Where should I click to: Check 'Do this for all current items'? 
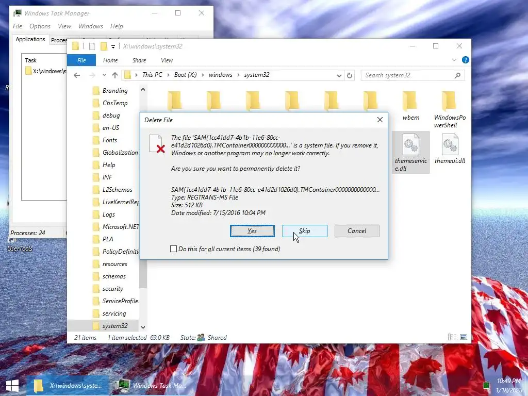coord(173,249)
